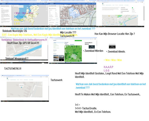Open the grey landscape thumbnail, bottom left

pos(56,60)
